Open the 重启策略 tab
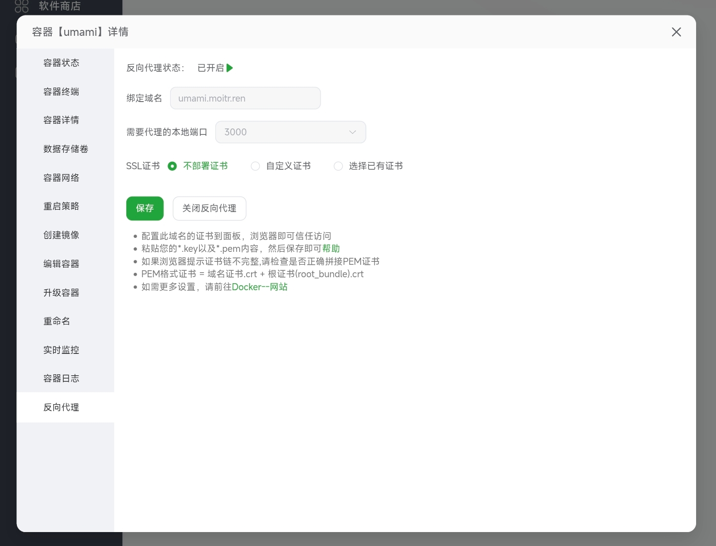The image size is (716, 546). point(61,206)
